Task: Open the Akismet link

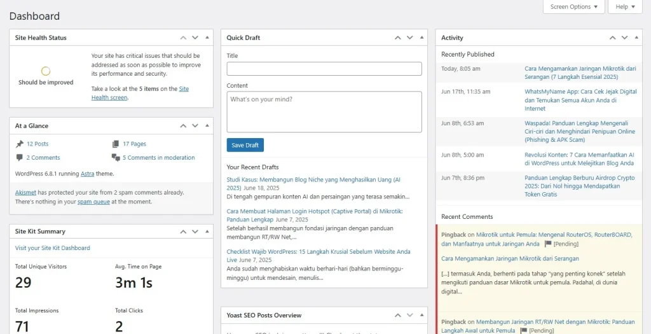Action: pos(25,193)
